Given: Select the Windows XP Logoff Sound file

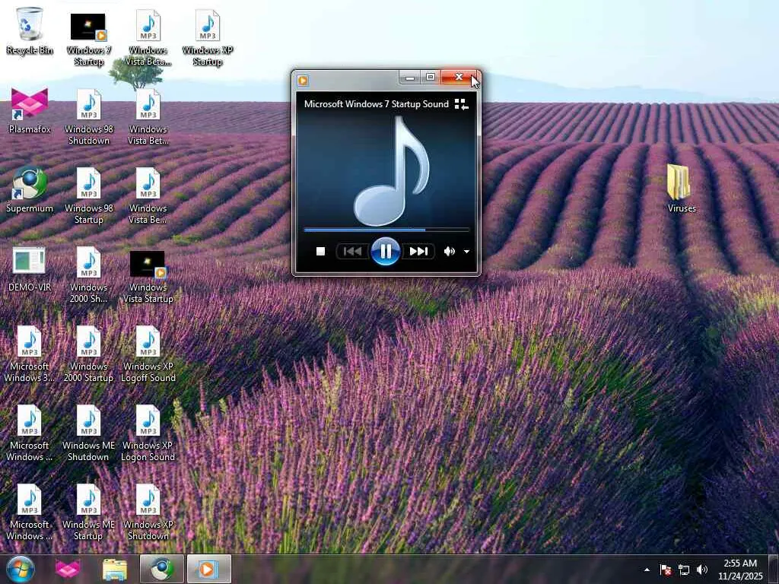Looking at the screenshot, I should (x=148, y=354).
